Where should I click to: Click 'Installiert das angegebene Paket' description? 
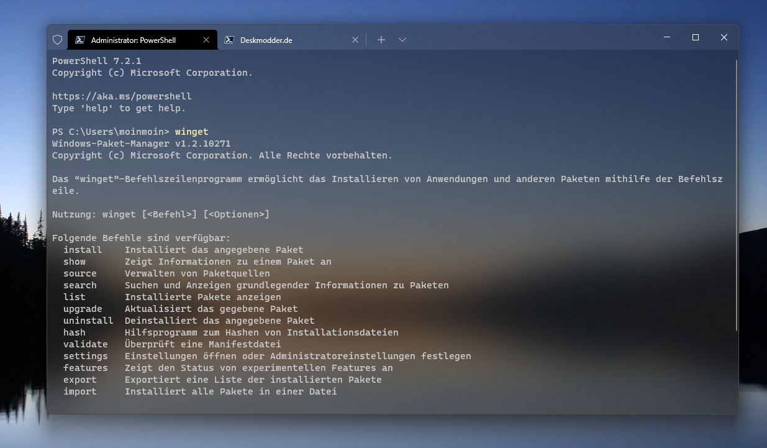click(214, 250)
